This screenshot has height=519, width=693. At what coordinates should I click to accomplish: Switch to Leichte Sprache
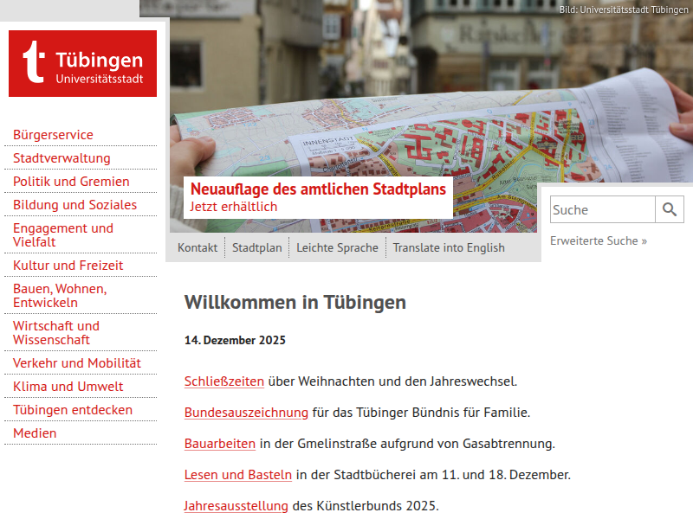337,247
